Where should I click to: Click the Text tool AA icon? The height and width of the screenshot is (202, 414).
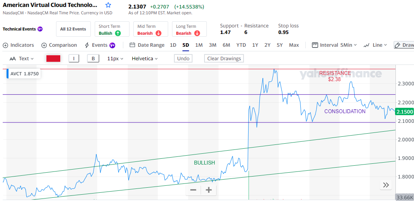pos(13,59)
